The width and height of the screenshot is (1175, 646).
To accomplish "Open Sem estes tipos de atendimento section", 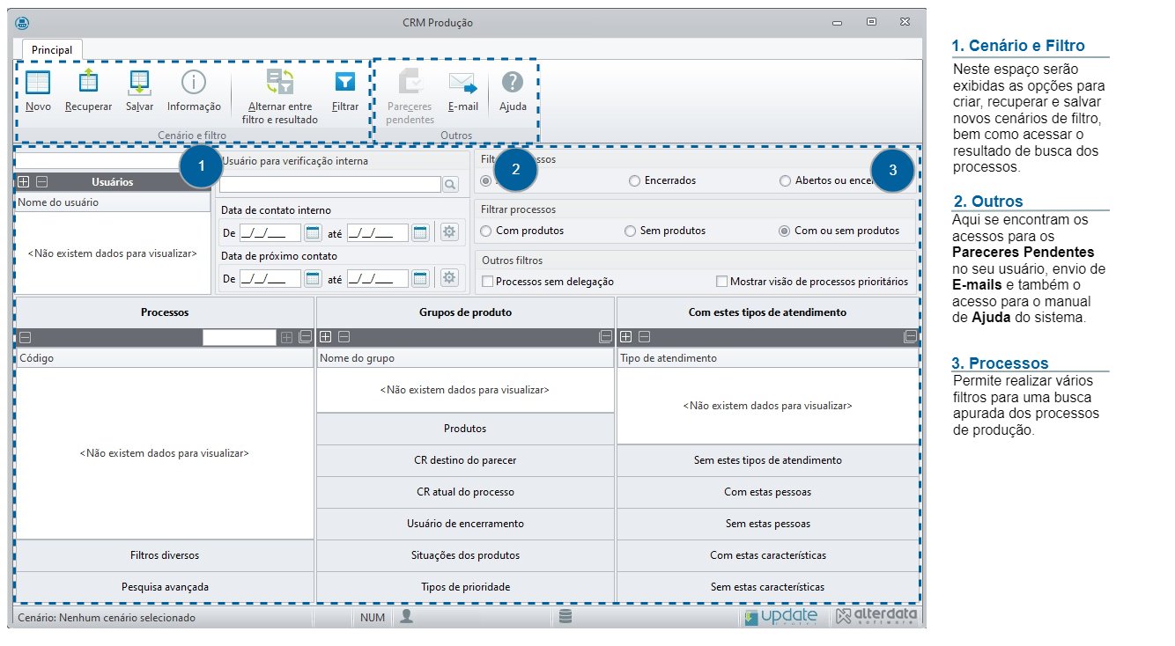I will (768, 460).
